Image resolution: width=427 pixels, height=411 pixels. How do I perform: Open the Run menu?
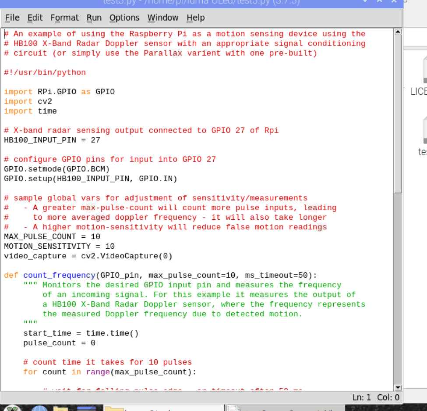pos(94,18)
